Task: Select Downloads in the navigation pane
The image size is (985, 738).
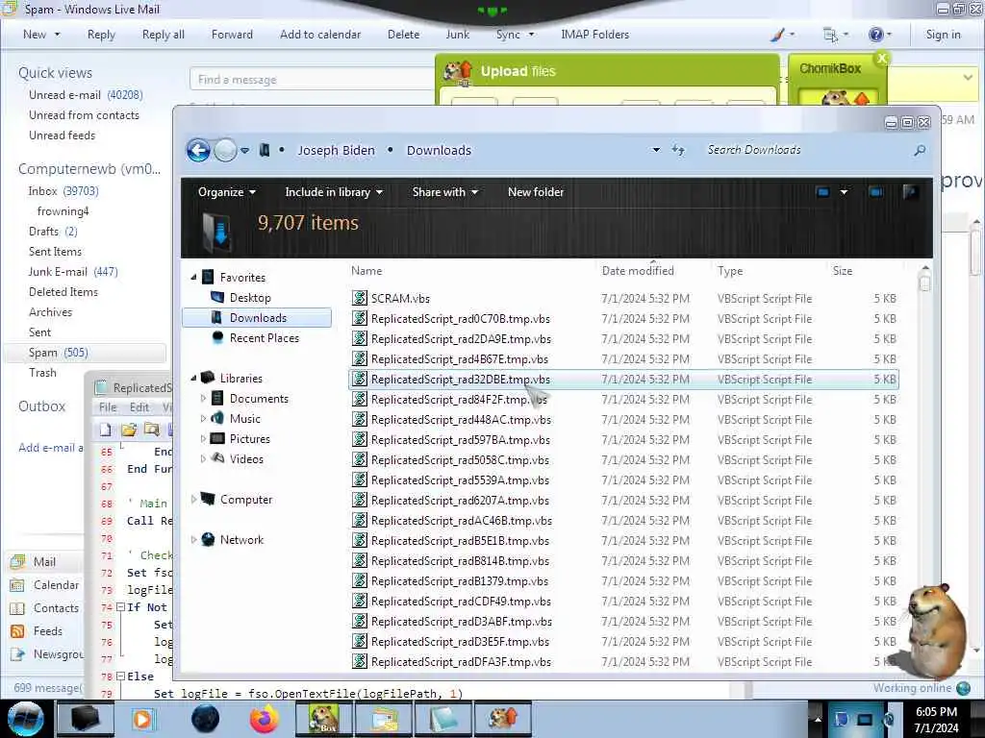Action: tap(257, 317)
